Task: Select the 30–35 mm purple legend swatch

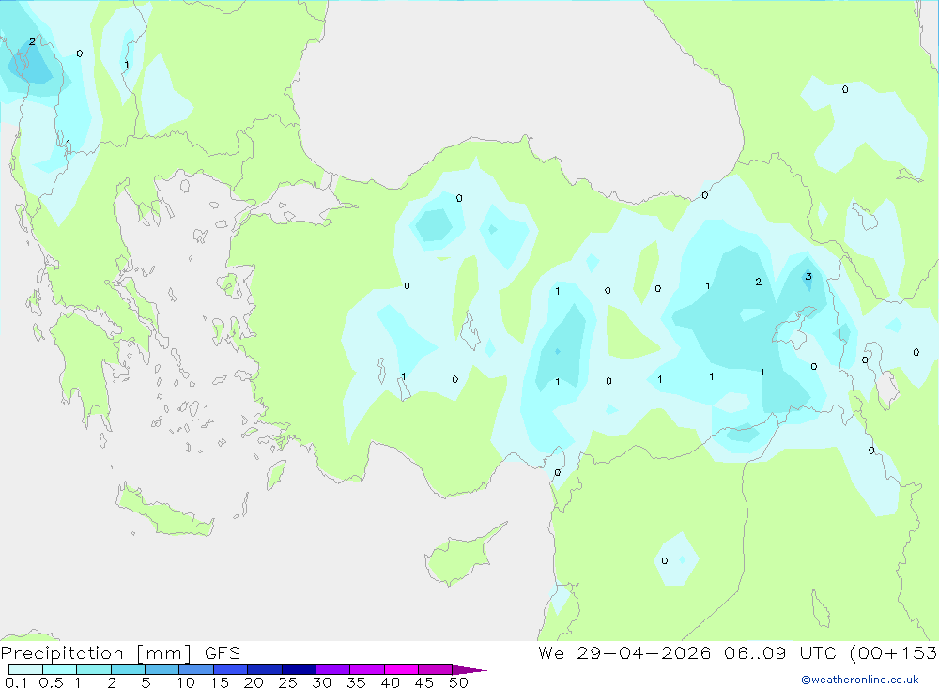Action: click(x=333, y=669)
